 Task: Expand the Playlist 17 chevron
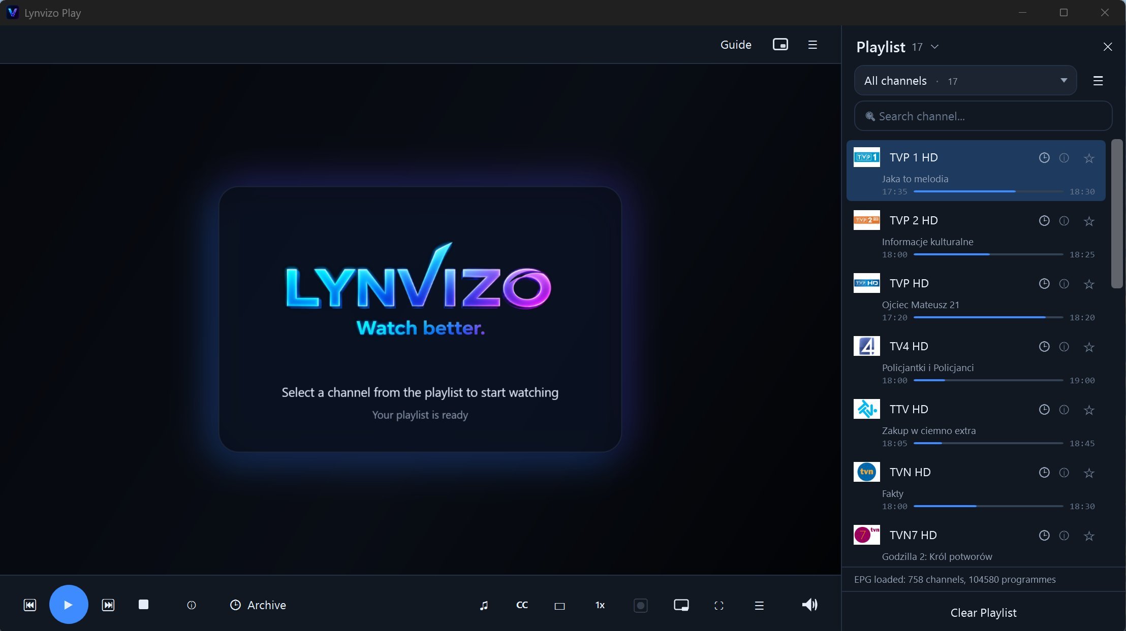click(x=934, y=47)
